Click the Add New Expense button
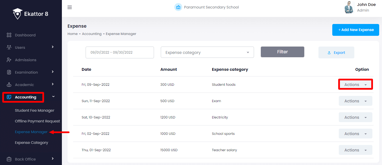382x165 pixels. (x=355, y=30)
